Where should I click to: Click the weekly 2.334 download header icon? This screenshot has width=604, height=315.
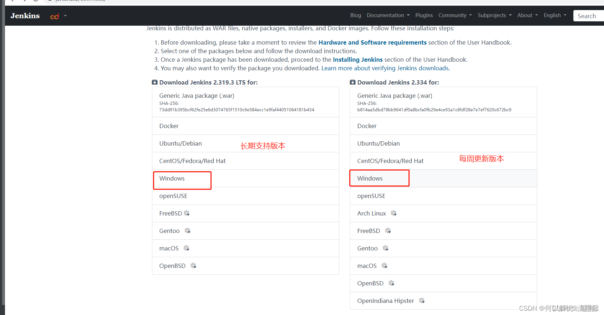(x=353, y=82)
